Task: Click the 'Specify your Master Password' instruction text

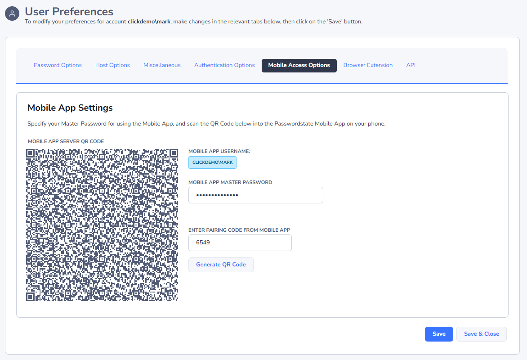Action: point(206,124)
